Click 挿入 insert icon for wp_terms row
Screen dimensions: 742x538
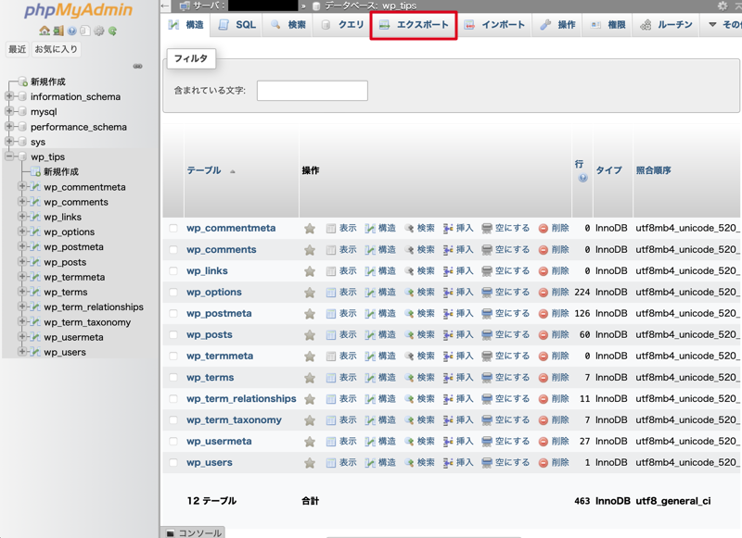pos(448,378)
